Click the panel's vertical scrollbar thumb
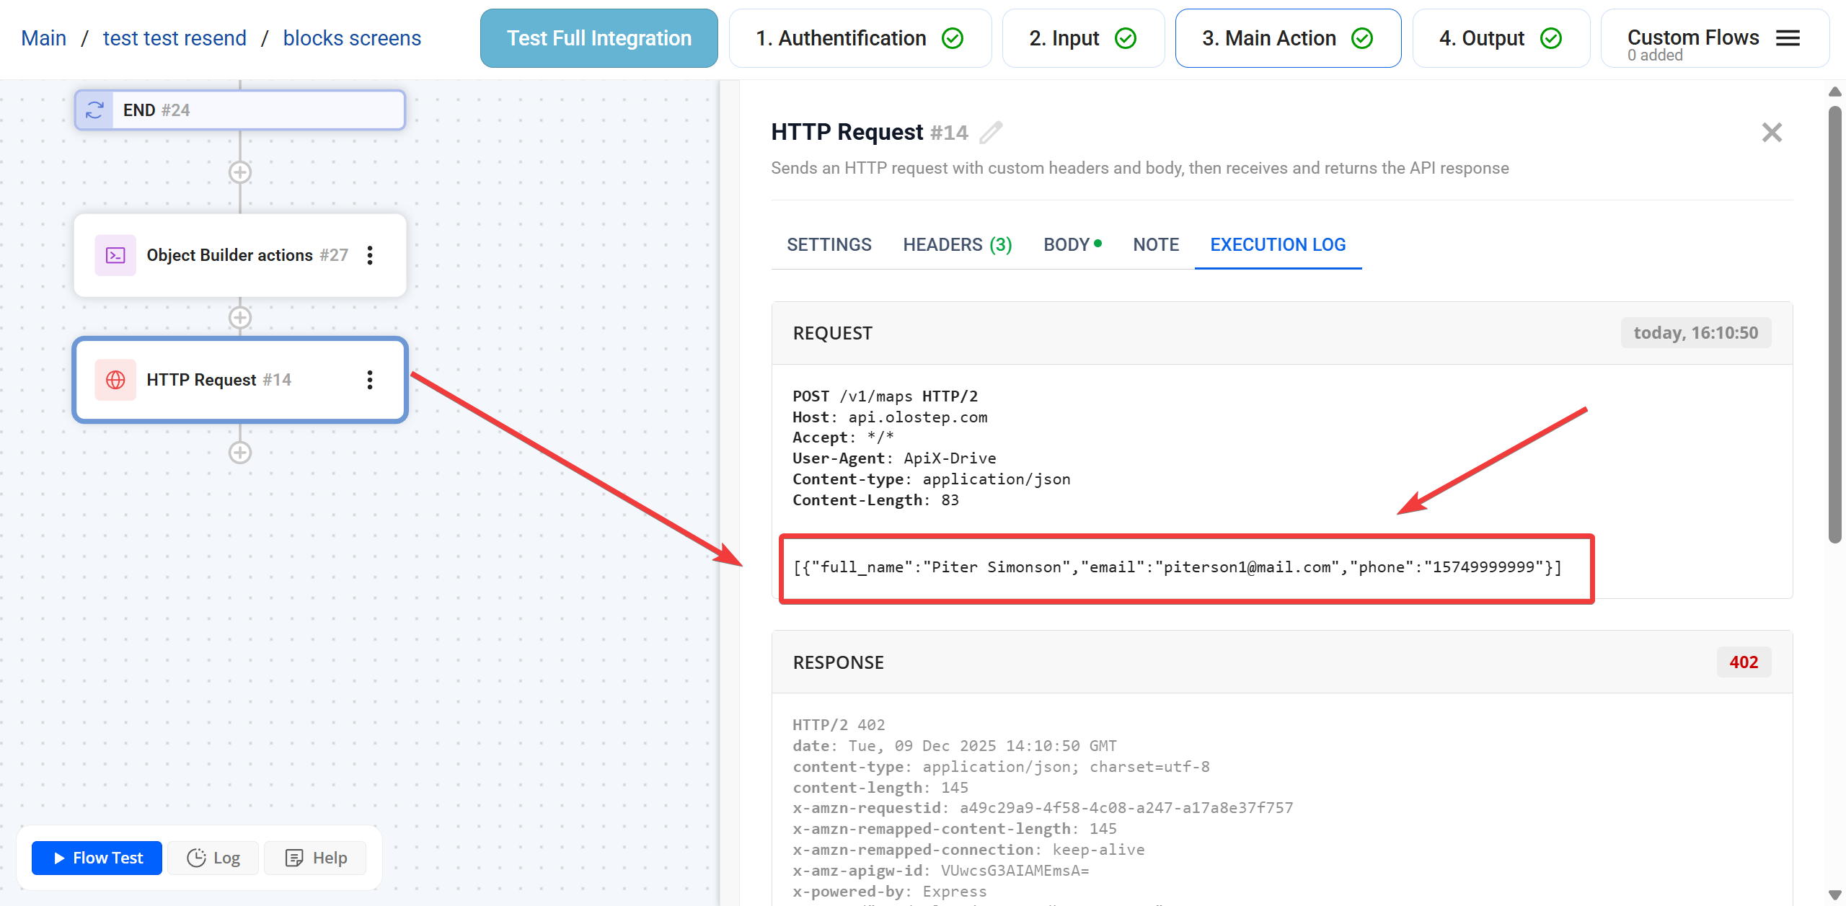Image resolution: width=1846 pixels, height=906 pixels. 1834,324
